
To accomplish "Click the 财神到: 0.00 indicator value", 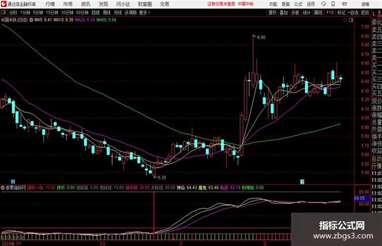I will tap(253, 188).
